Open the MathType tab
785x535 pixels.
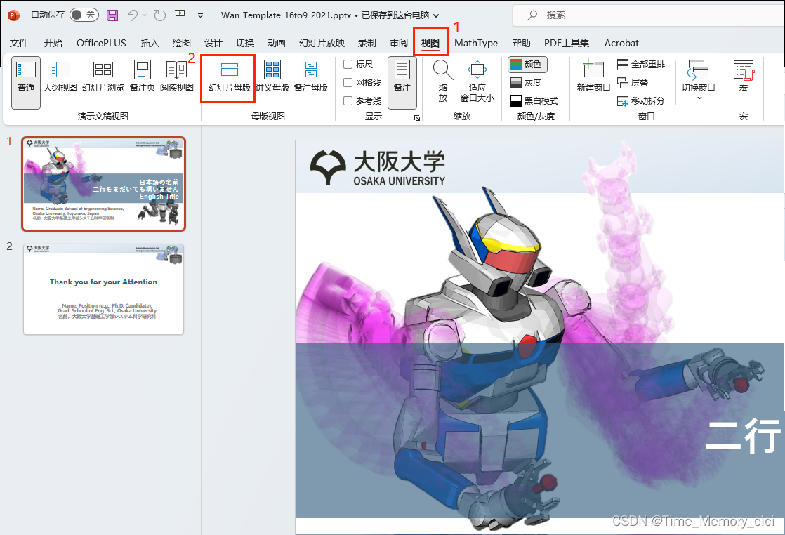476,43
